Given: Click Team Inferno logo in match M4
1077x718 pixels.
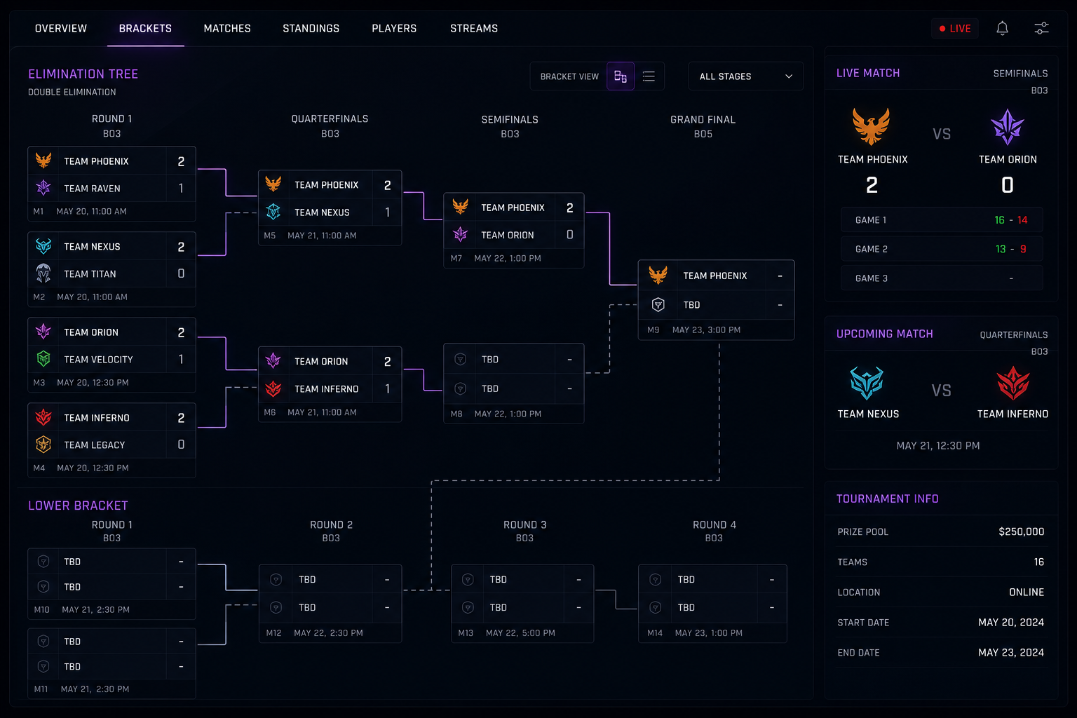Looking at the screenshot, I should tap(43, 417).
